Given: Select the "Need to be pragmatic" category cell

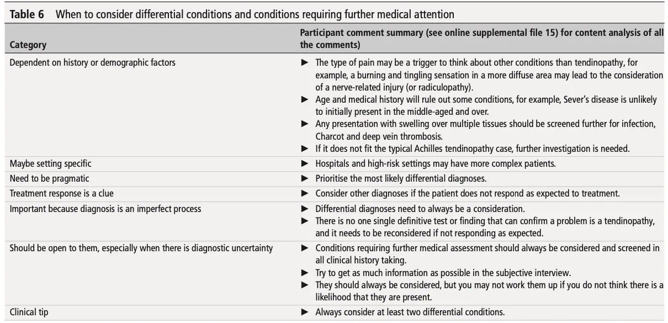Looking at the screenshot, I should pos(49,179).
